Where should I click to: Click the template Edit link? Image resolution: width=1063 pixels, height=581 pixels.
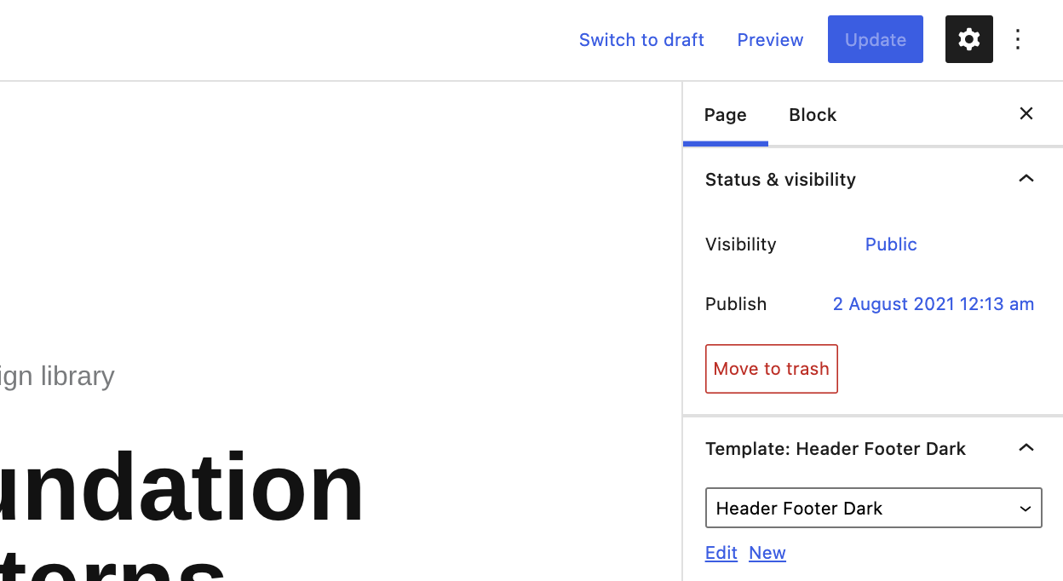click(x=721, y=553)
